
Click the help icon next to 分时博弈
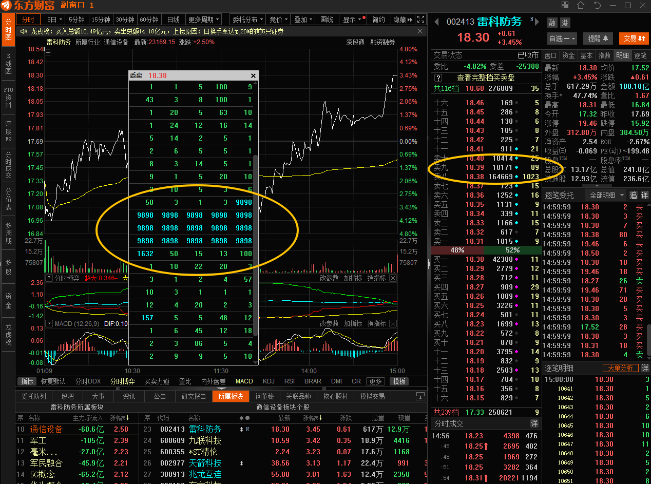(49, 278)
